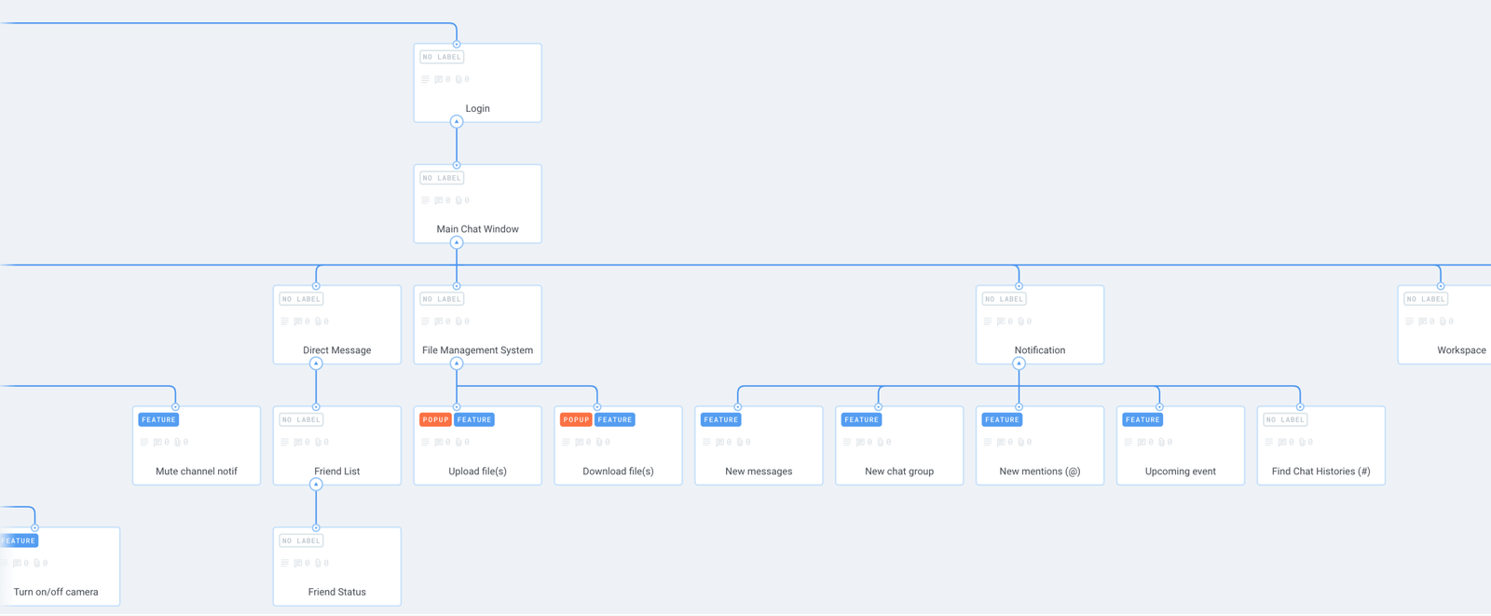Image resolution: width=1491 pixels, height=616 pixels.
Task: Click description icon on Notification card
Action: click(x=987, y=322)
